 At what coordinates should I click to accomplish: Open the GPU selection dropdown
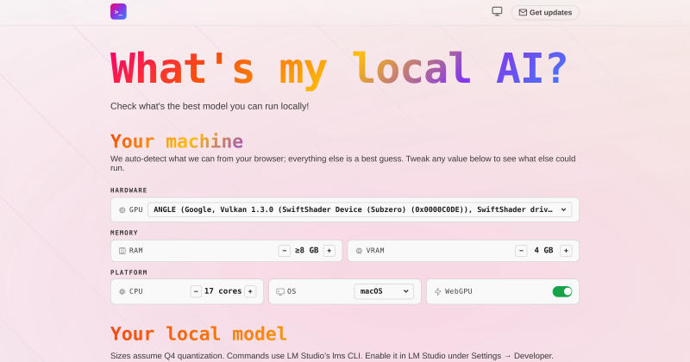(x=360, y=209)
